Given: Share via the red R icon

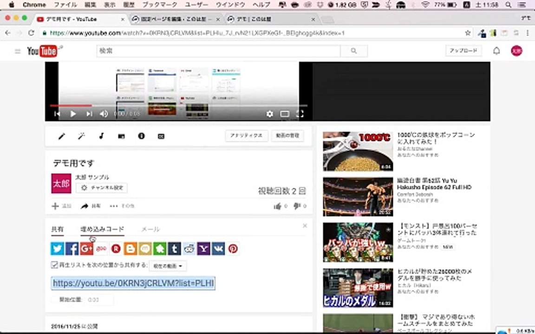Looking at the screenshot, I should point(116,249).
